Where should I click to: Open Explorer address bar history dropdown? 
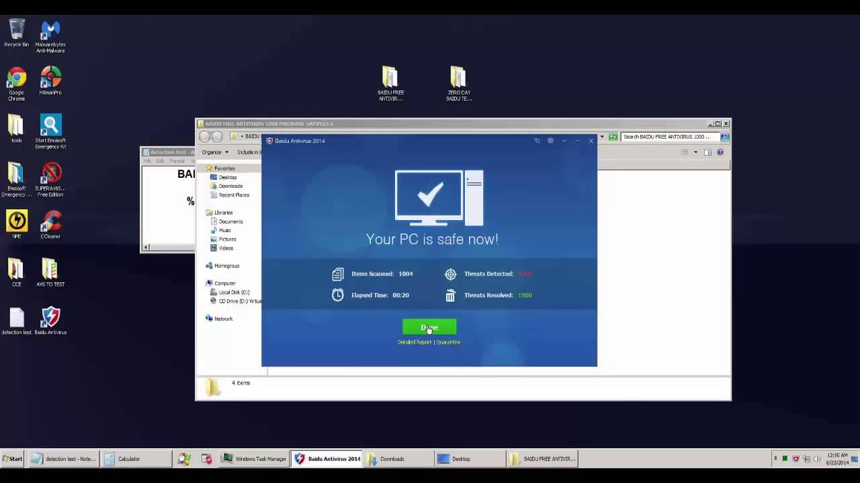pyautogui.click(x=602, y=137)
